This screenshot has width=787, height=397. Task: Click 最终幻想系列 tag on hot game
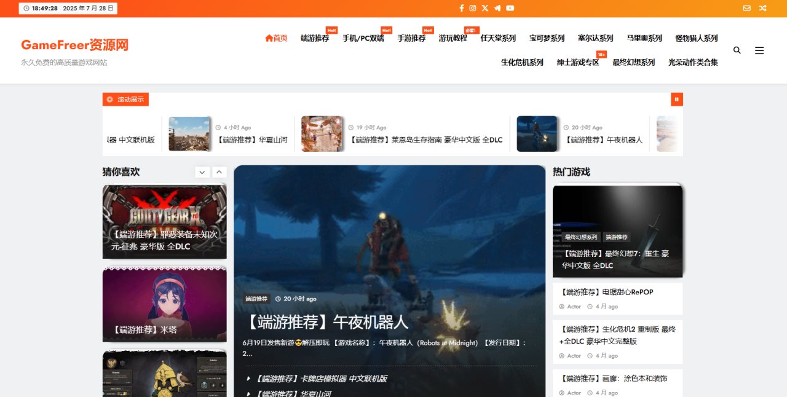(581, 237)
